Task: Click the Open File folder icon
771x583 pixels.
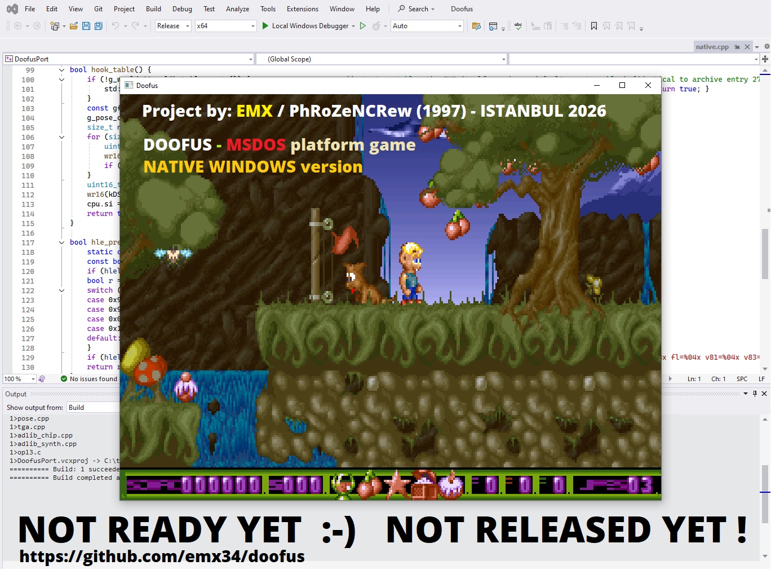Action: (x=74, y=26)
